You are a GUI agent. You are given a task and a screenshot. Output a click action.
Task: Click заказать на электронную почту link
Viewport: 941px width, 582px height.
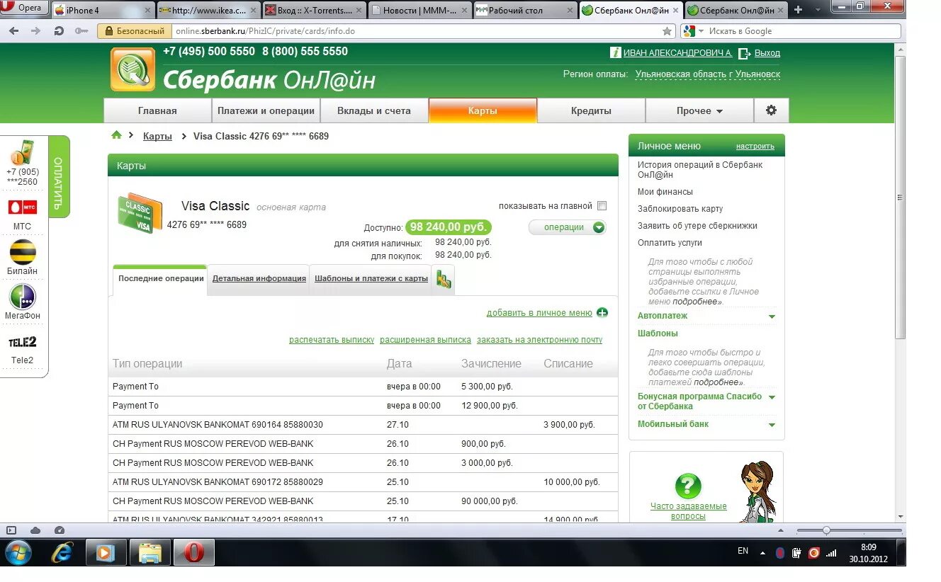tap(539, 340)
